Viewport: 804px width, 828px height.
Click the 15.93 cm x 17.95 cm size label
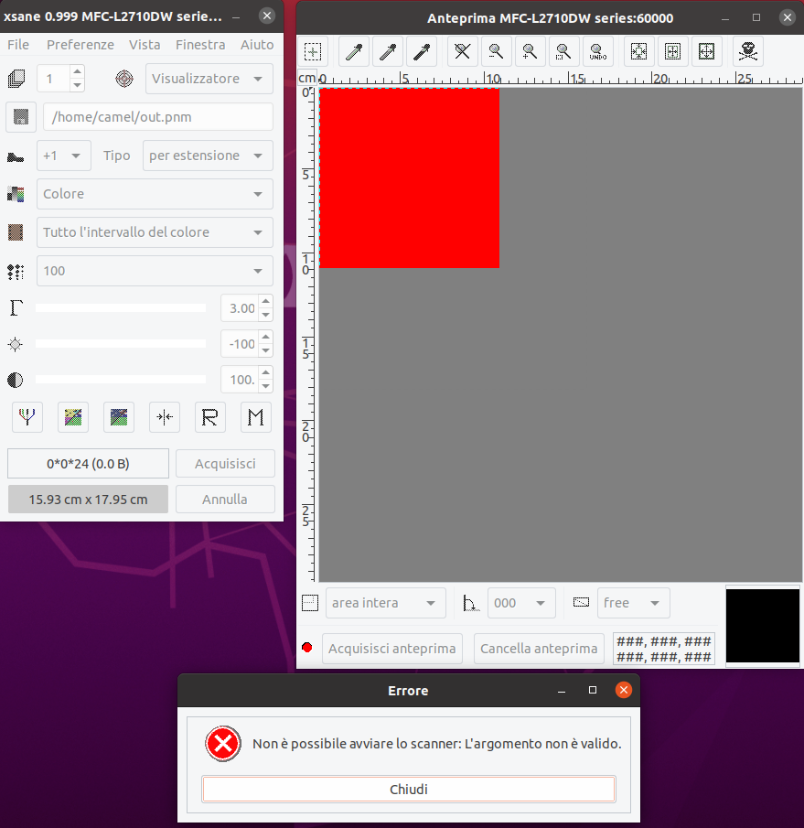click(x=88, y=499)
